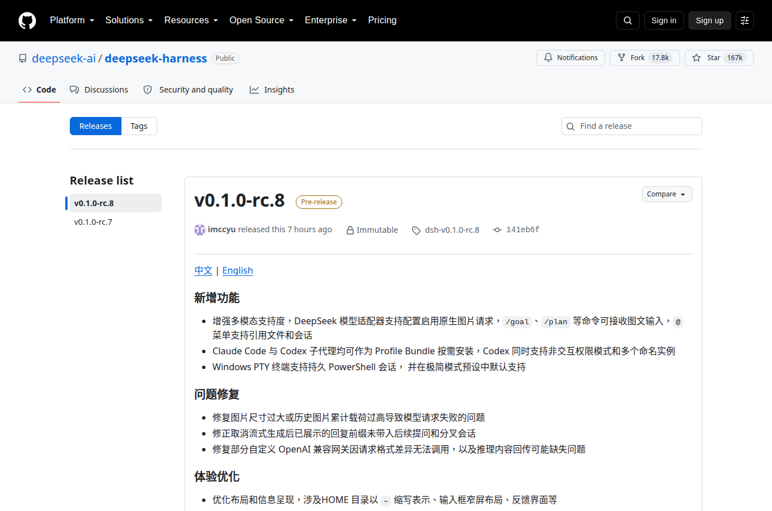Click the 体验优化 heading
This screenshot has height=511, width=772.
(217, 476)
